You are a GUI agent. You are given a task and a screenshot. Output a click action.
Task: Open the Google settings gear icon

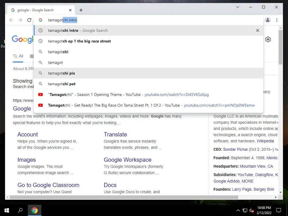[268, 39]
